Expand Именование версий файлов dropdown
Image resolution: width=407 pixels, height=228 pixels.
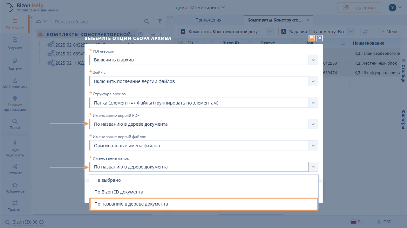coord(313,146)
